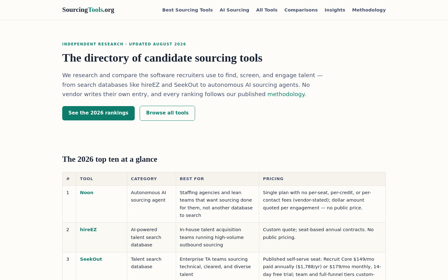Screen dimensions: 448x280
Task: Click the See the 2026 rankings button
Action: pyautogui.click(x=98, y=113)
